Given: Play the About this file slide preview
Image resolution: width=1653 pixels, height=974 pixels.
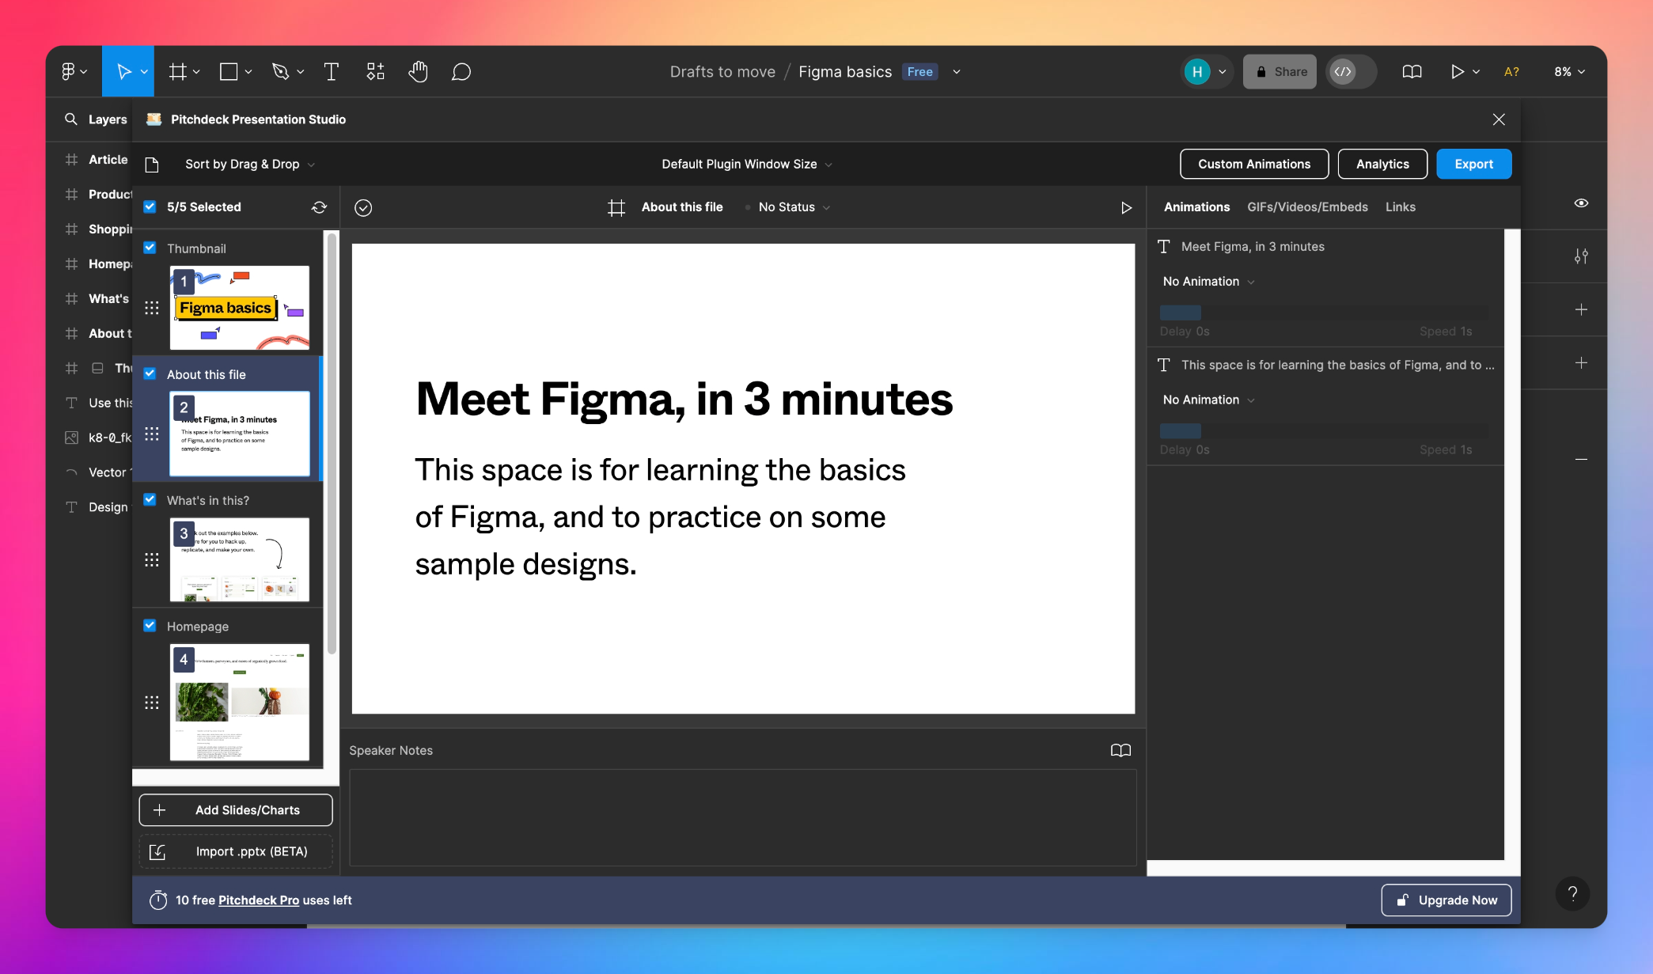Looking at the screenshot, I should pos(1126,207).
